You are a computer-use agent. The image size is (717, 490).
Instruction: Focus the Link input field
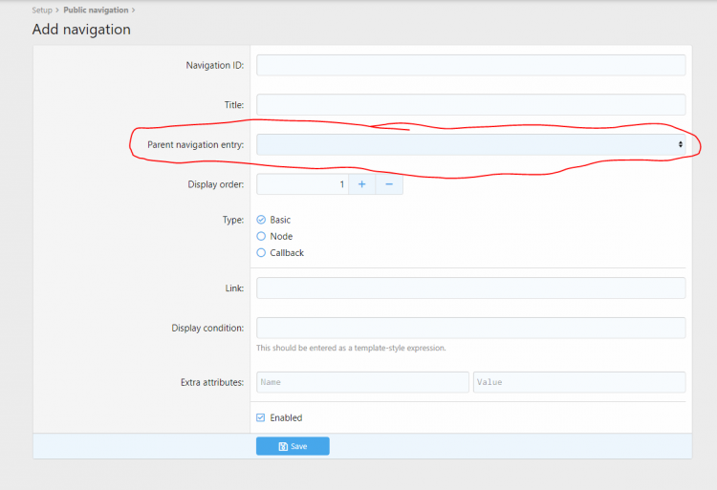[470, 288]
